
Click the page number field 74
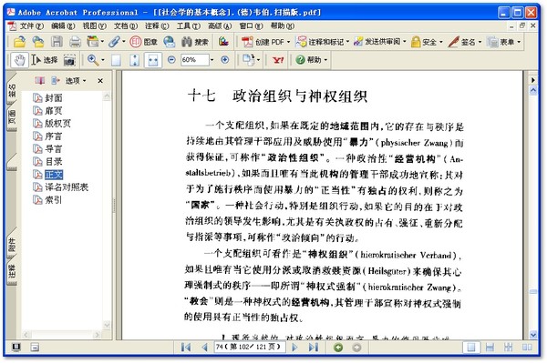click(x=250, y=347)
